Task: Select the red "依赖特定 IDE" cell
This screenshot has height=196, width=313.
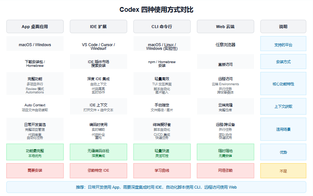Action: tap(98, 171)
